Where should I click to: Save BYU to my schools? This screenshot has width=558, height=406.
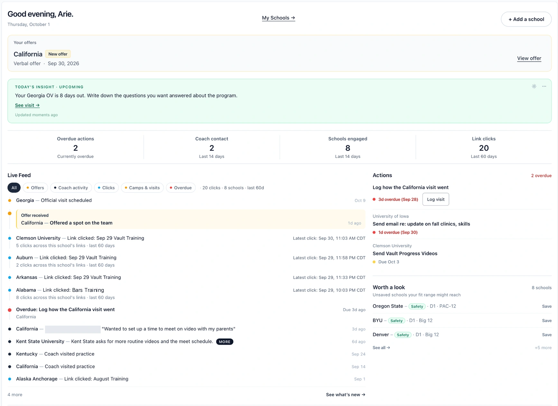pyautogui.click(x=546, y=320)
